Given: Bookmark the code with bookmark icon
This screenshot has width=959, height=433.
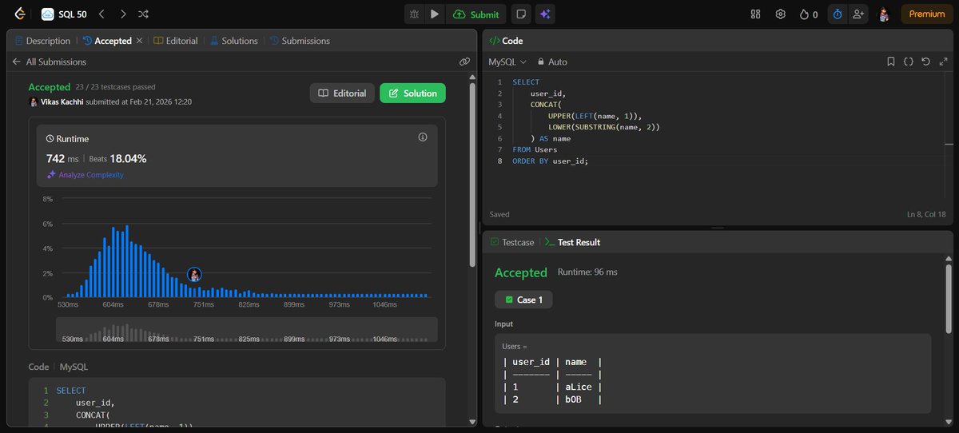Looking at the screenshot, I should pos(891,62).
